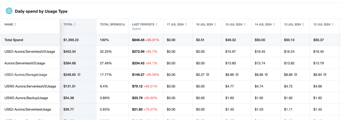Sort by 14 JUL 2024 column arrows

pos(274,25)
